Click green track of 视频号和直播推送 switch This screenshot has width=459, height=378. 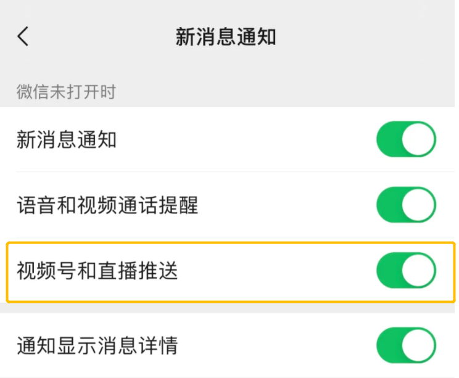click(x=389, y=270)
